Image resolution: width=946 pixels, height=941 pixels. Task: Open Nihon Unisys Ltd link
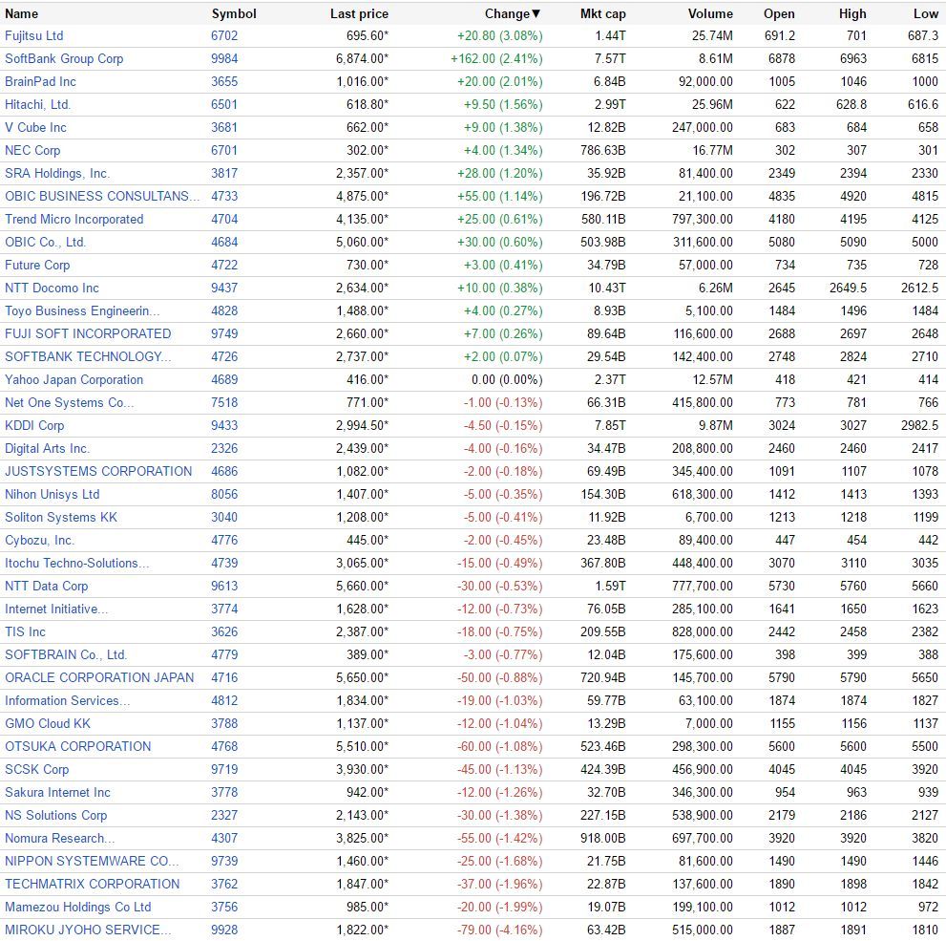(53, 494)
